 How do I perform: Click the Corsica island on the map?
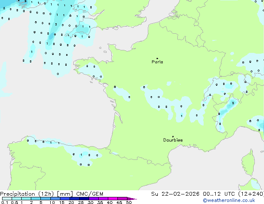[249, 163]
